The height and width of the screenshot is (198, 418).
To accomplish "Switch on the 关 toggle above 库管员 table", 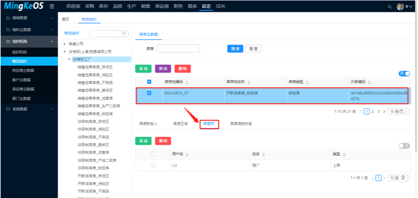I will point(404,146).
